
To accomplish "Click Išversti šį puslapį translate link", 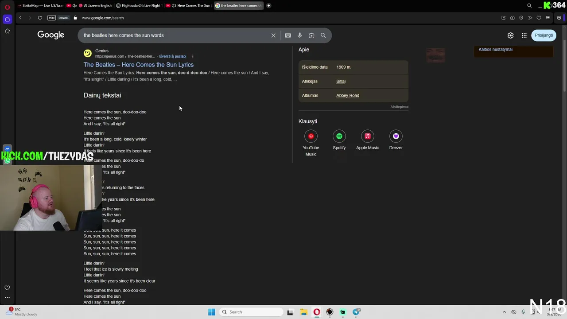I will click(173, 56).
